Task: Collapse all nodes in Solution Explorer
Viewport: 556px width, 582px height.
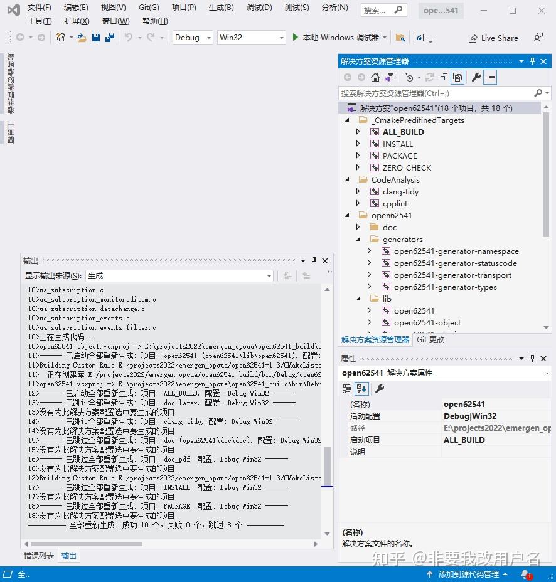Action: pos(444,77)
